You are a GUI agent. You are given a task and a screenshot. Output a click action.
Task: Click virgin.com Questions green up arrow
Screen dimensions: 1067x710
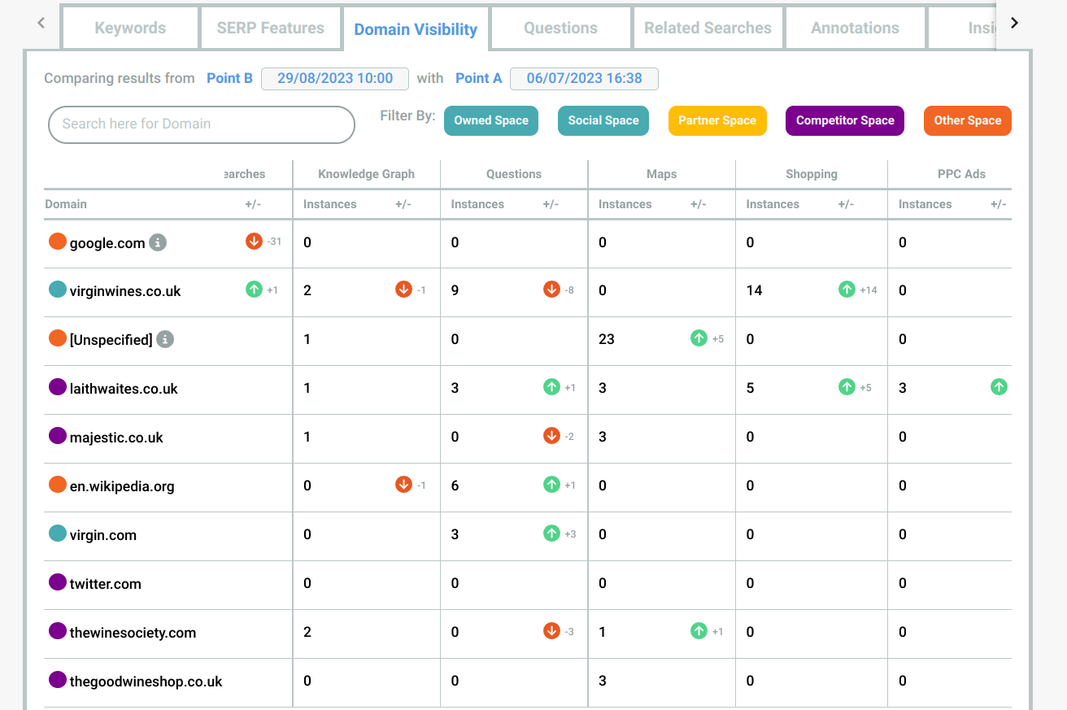tap(551, 534)
